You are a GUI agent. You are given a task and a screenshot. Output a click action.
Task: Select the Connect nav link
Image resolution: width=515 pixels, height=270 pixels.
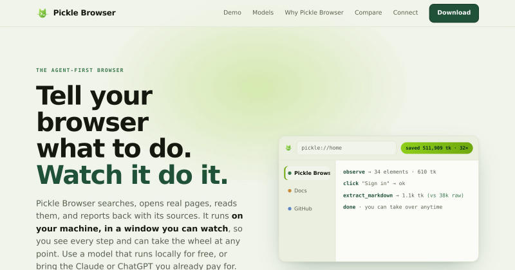[x=406, y=12]
